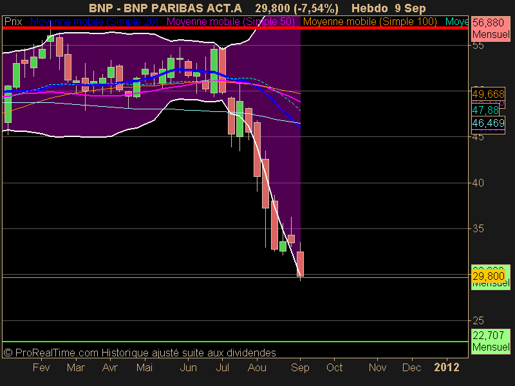Select Moyenne mobile (Simple 20) legend
515x386 pixels.
click(94, 22)
